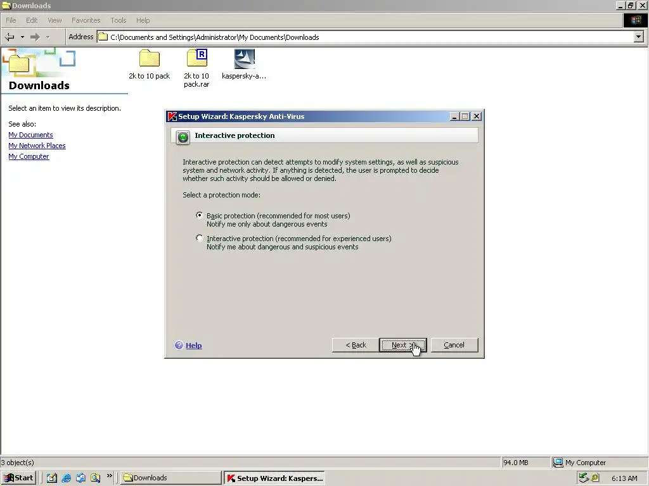Viewport: 649px width, 486px height.
Task: Open the View menu
Action: pyautogui.click(x=55, y=20)
